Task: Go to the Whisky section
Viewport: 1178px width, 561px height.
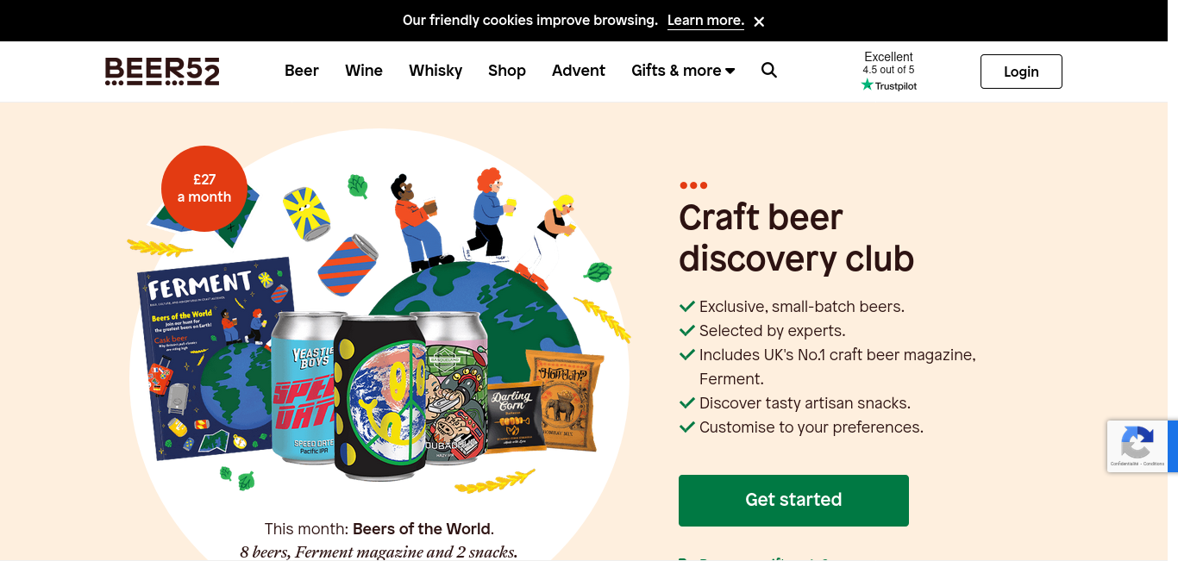Action: 435,71
